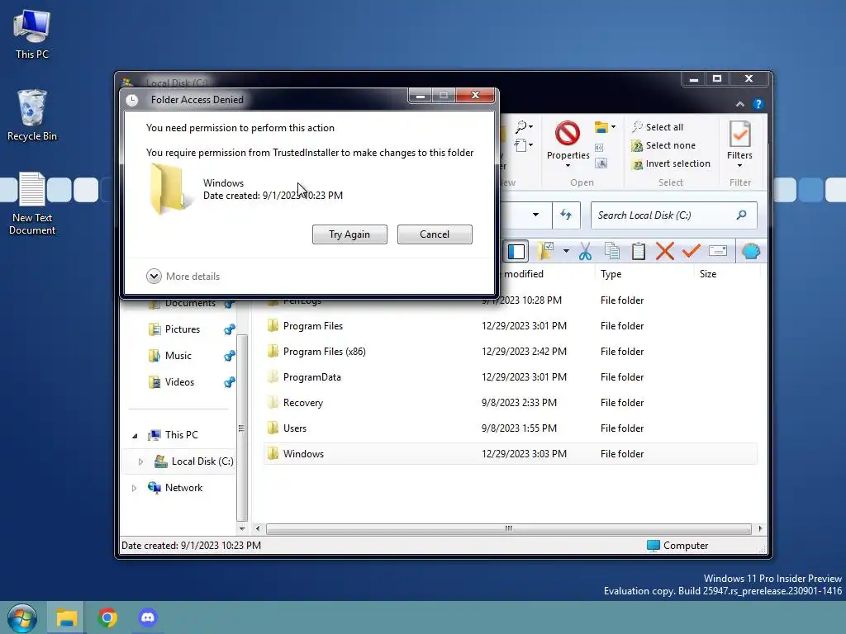Expand the Filters dropdown arrow
The image size is (846, 634).
(739, 166)
